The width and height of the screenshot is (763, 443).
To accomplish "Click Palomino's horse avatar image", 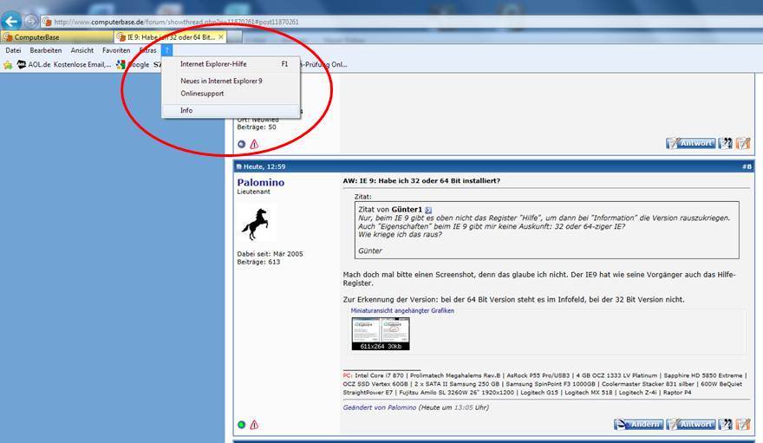I will [257, 223].
